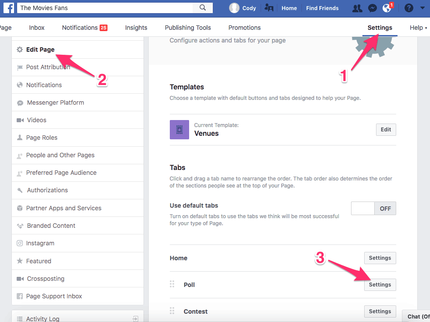Viewport: 430px width, 322px height.
Task: Click Edit next to Current Template Venues
Action: click(x=385, y=129)
